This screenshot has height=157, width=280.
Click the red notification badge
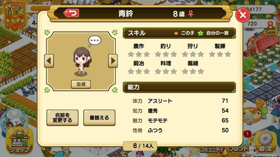tap(247, 134)
